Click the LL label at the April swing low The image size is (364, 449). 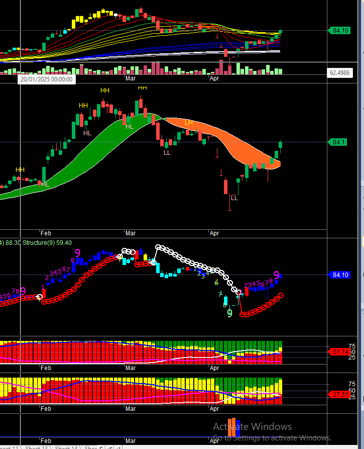pyautogui.click(x=234, y=198)
